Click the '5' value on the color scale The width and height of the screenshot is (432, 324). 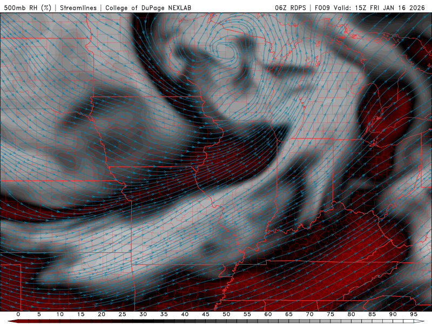coord(39,314)
